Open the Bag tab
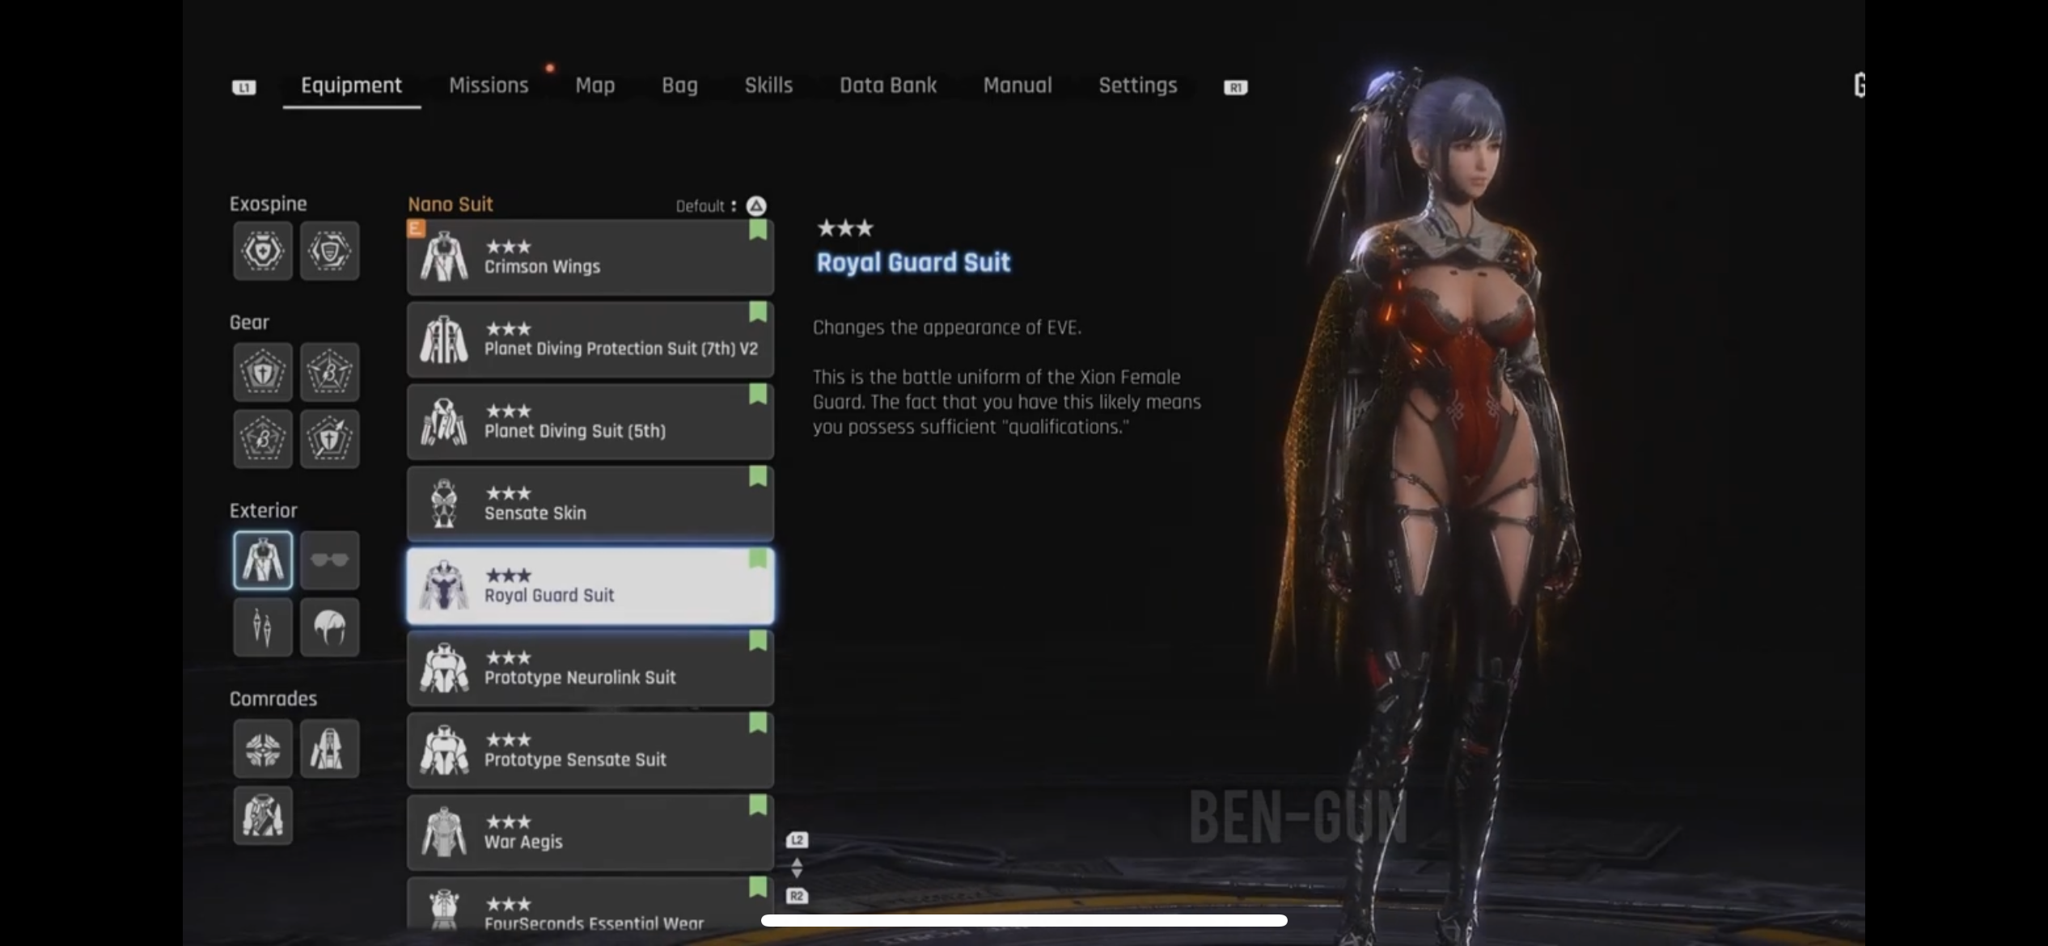 [x=679, y=86]
